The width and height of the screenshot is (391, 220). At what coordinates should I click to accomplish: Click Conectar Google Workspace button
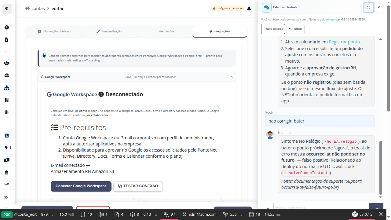(81, 186)
